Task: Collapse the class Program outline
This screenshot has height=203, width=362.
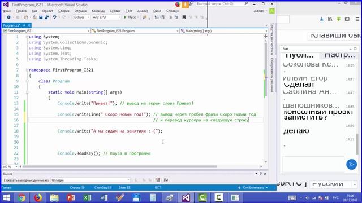Action: [x=27, y=81]
